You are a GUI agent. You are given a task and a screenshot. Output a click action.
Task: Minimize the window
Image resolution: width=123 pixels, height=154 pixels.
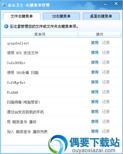pos(105,4)
